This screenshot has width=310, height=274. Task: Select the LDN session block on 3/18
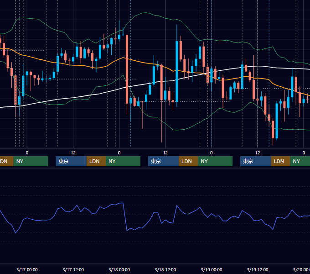[188, 161]
